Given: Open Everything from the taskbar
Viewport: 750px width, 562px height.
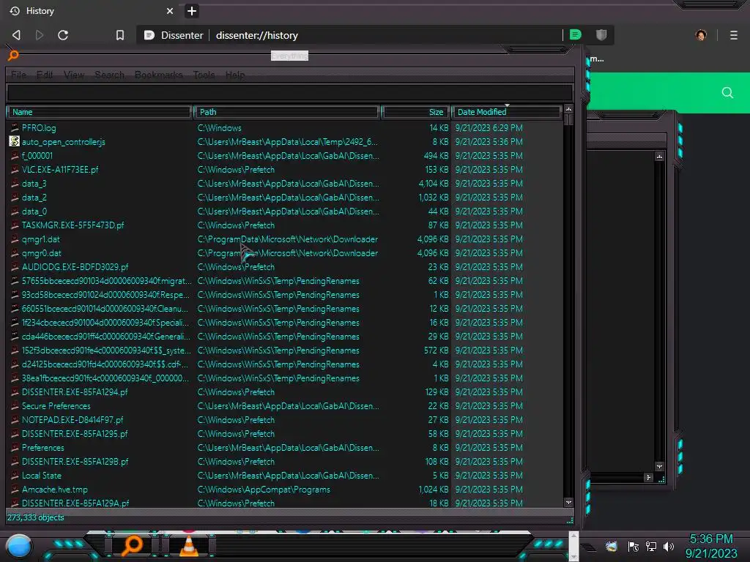Looking at the screenshot, I should [x=132, y=546].
